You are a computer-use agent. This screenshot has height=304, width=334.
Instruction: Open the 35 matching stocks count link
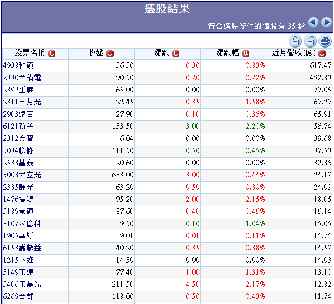291,27
